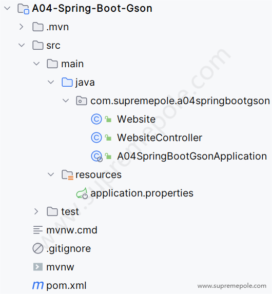Click the resources folder icon
Viewport: 272px width, 294px height.
68,175
